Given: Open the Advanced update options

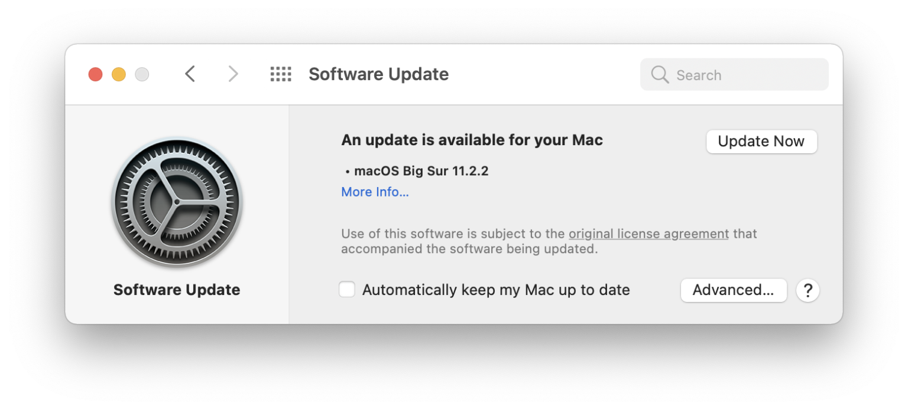Looking at the screenshot, I should [734, 290].
